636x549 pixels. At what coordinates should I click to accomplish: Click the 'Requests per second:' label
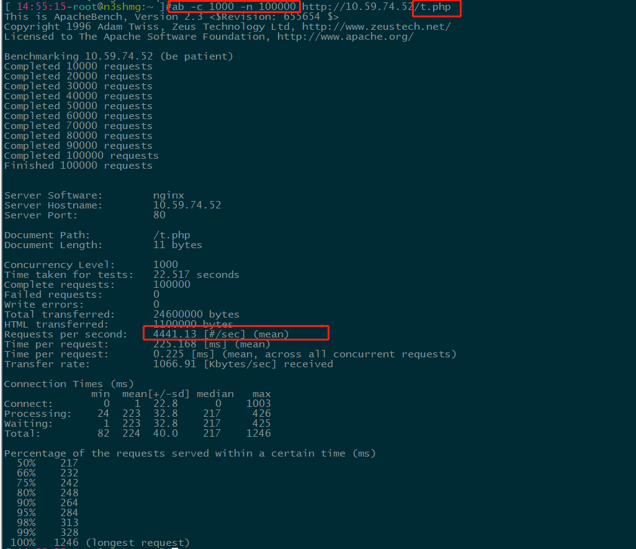pos(66,334)
